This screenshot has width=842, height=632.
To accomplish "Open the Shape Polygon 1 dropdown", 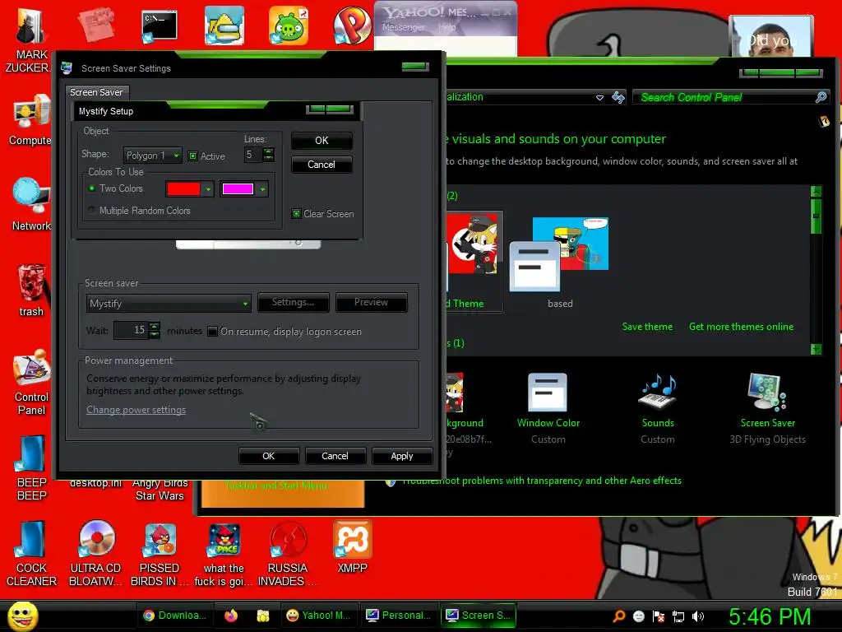I will 152,156.
